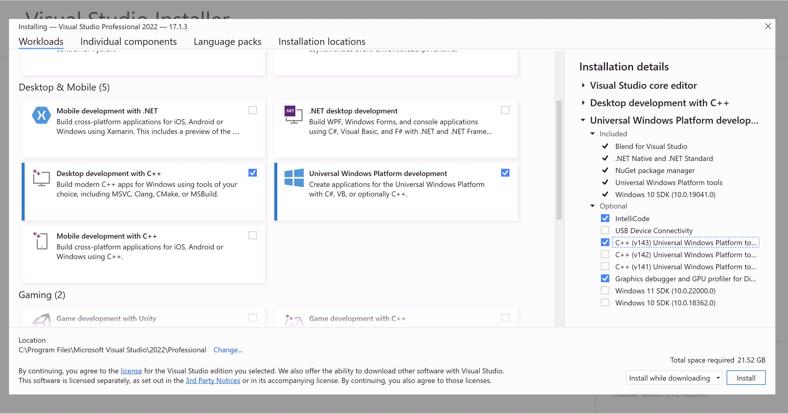This screenshot has height=414, width=788.
Task: Close the installer dialog with the X
Action: click(x=768, y=26)
